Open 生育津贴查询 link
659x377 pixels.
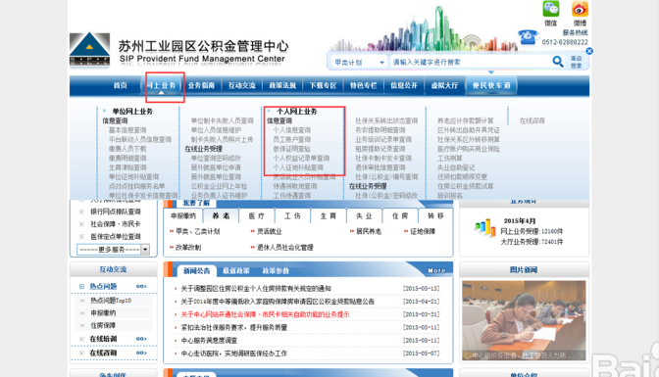[127, 167]
